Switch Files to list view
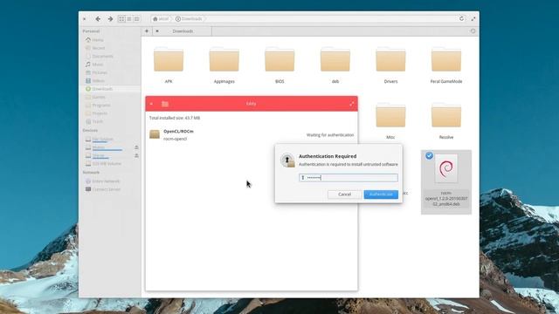The image size is (559, 314). click(129, 19)
